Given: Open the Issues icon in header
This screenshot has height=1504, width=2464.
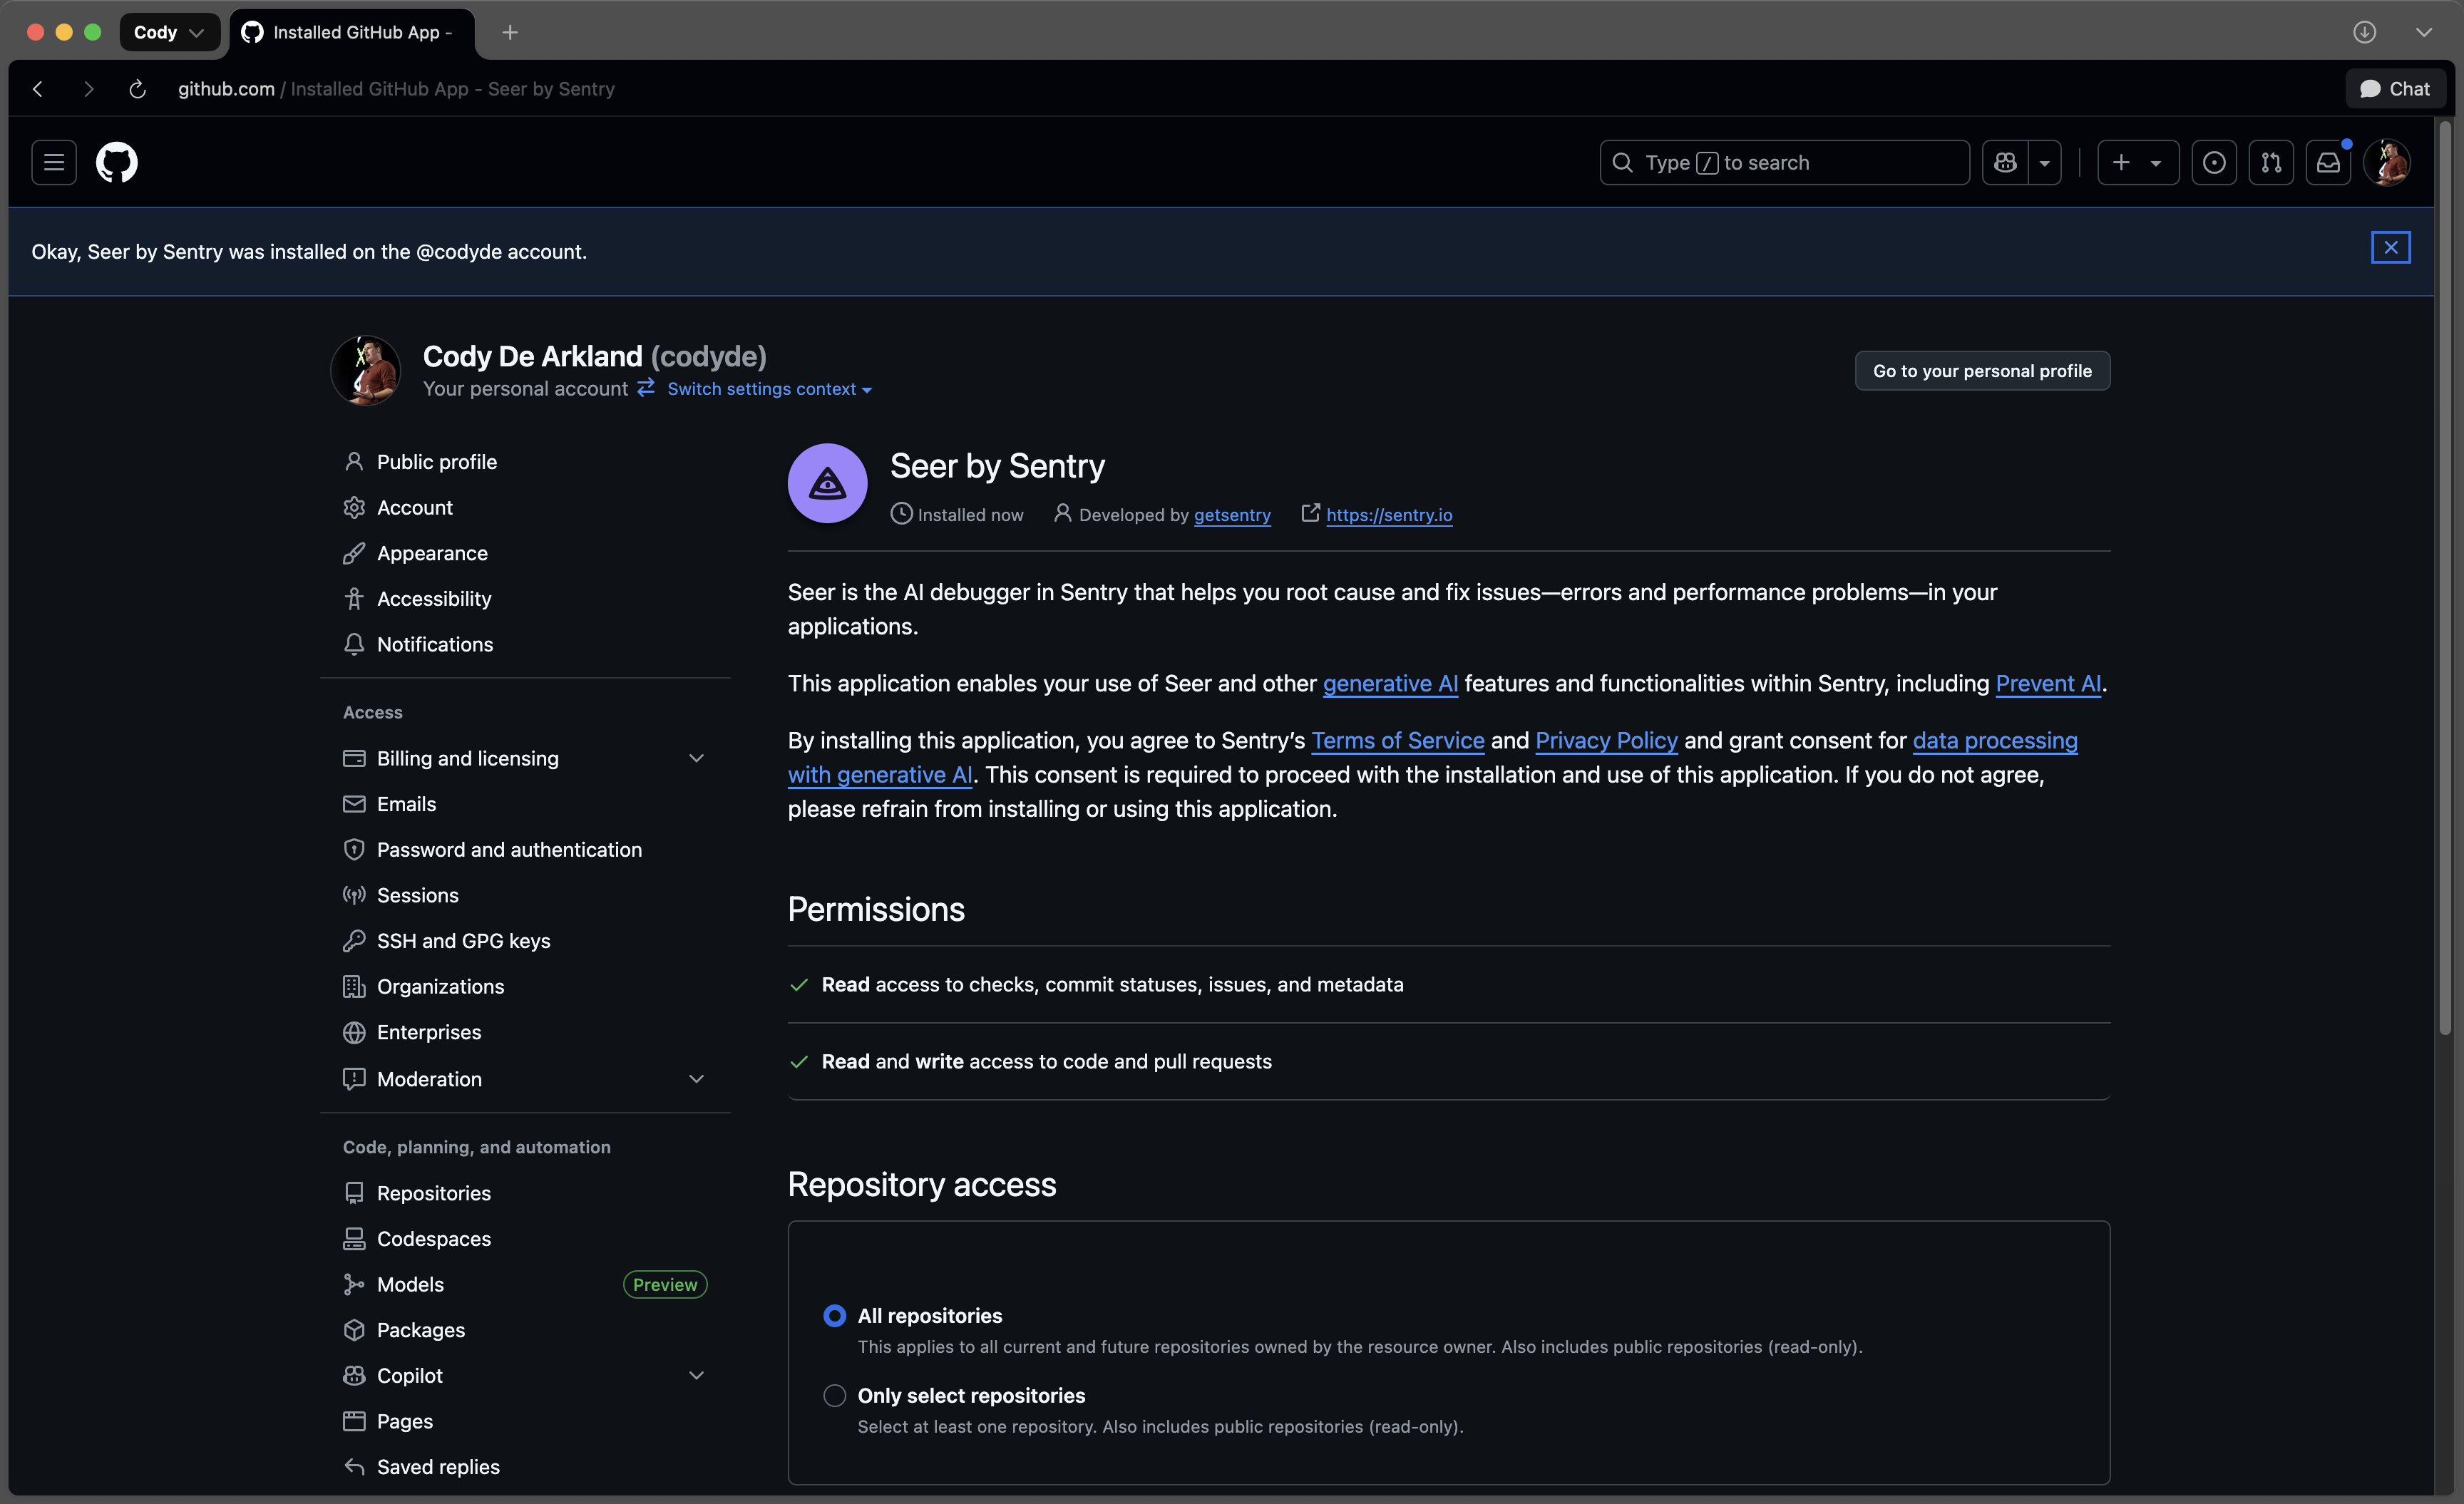Looking at the screenshot, I should tap(2214, 162).
